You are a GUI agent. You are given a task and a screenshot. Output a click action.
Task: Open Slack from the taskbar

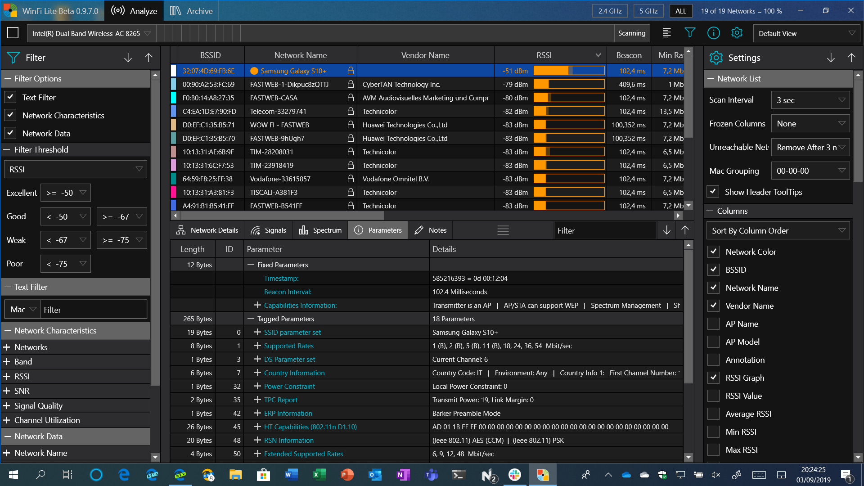(x=515, y=475)
